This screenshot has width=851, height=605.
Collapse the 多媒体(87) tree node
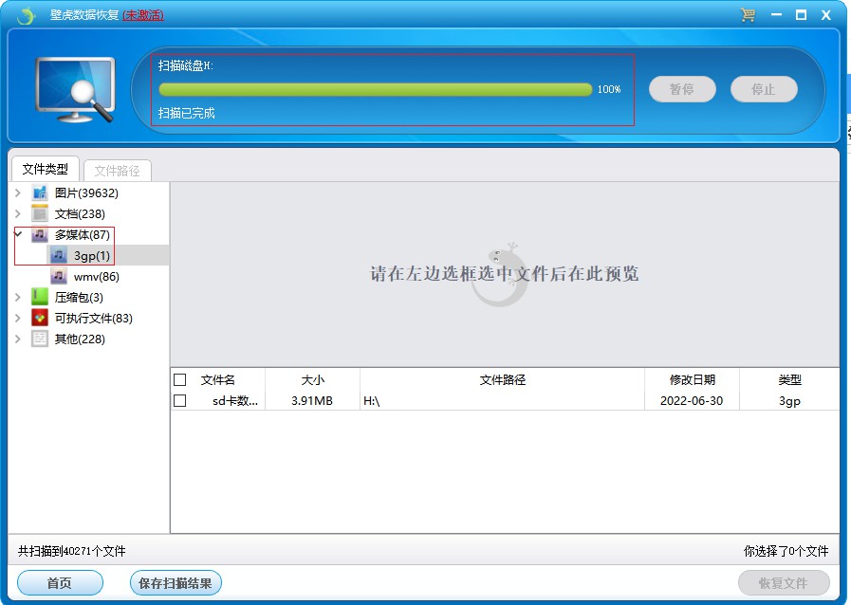coord(18,234)
